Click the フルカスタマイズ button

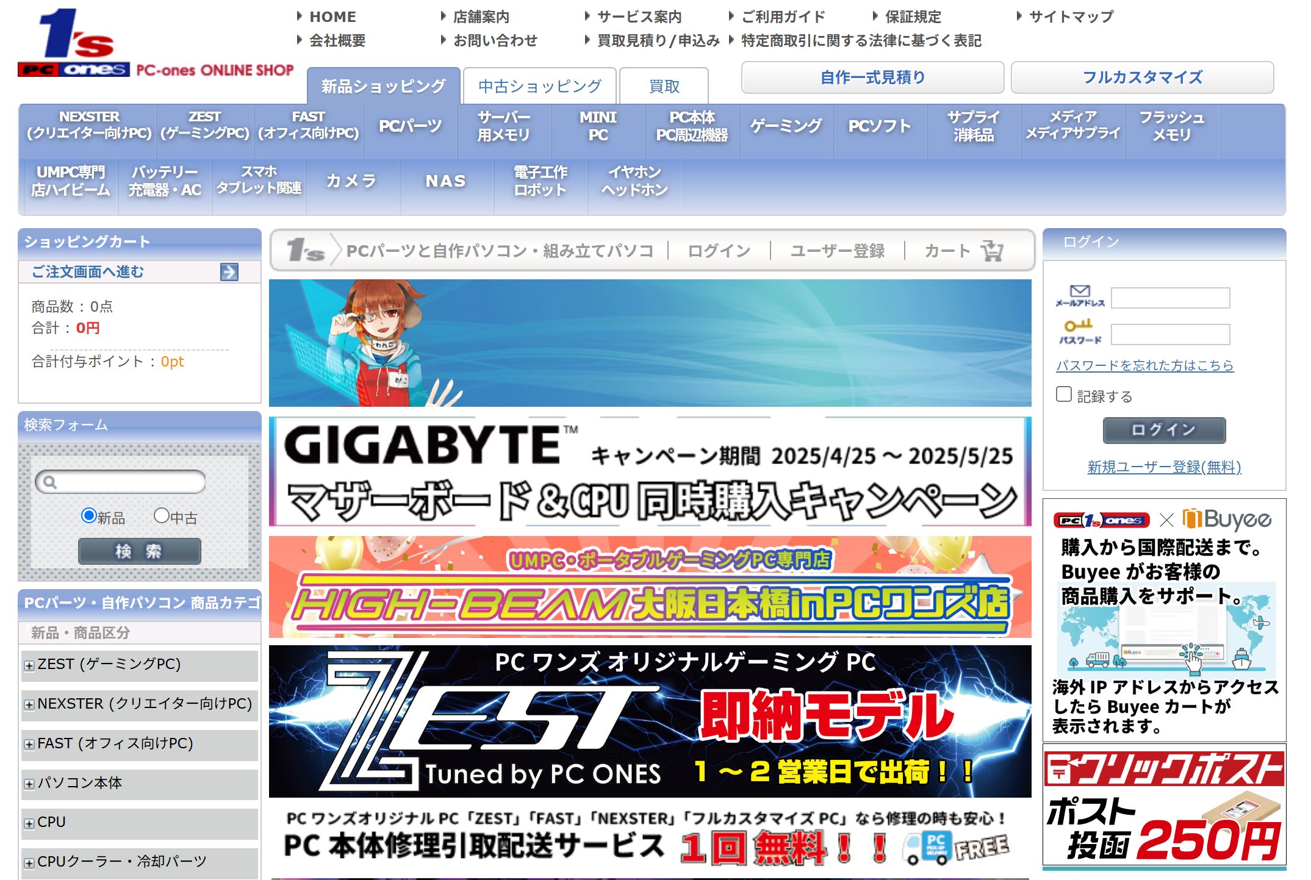tap(1142, 77)
